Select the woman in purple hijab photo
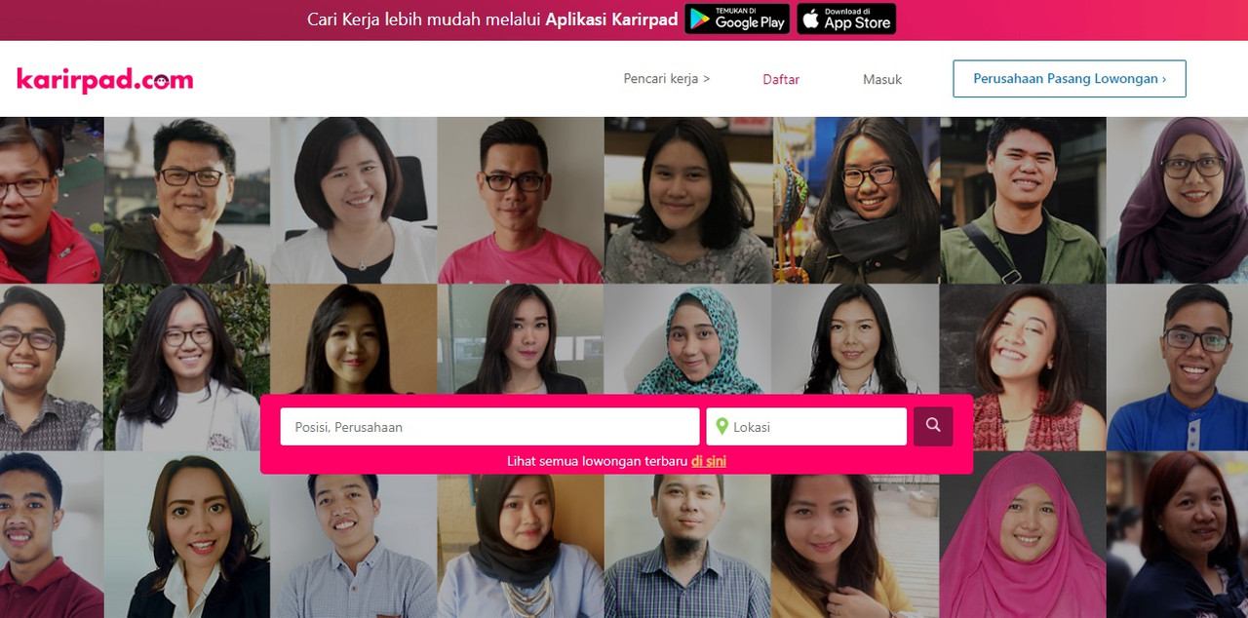Image resolution: width=1248 pixels, height=618 pixels. point(1177,201)
